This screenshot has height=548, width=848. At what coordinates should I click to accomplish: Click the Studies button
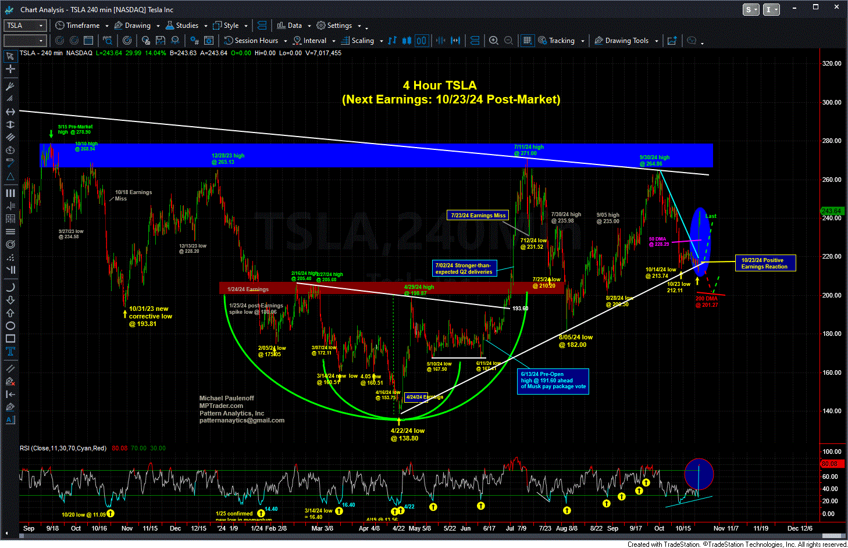(x=182, y=26)
